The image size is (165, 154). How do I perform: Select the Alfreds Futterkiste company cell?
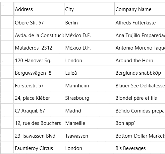140,22
